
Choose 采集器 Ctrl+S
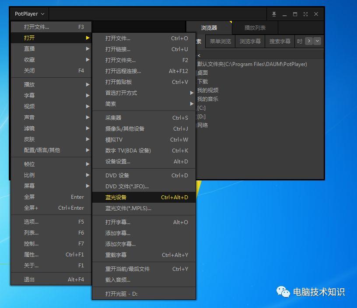tap(144, 118)
